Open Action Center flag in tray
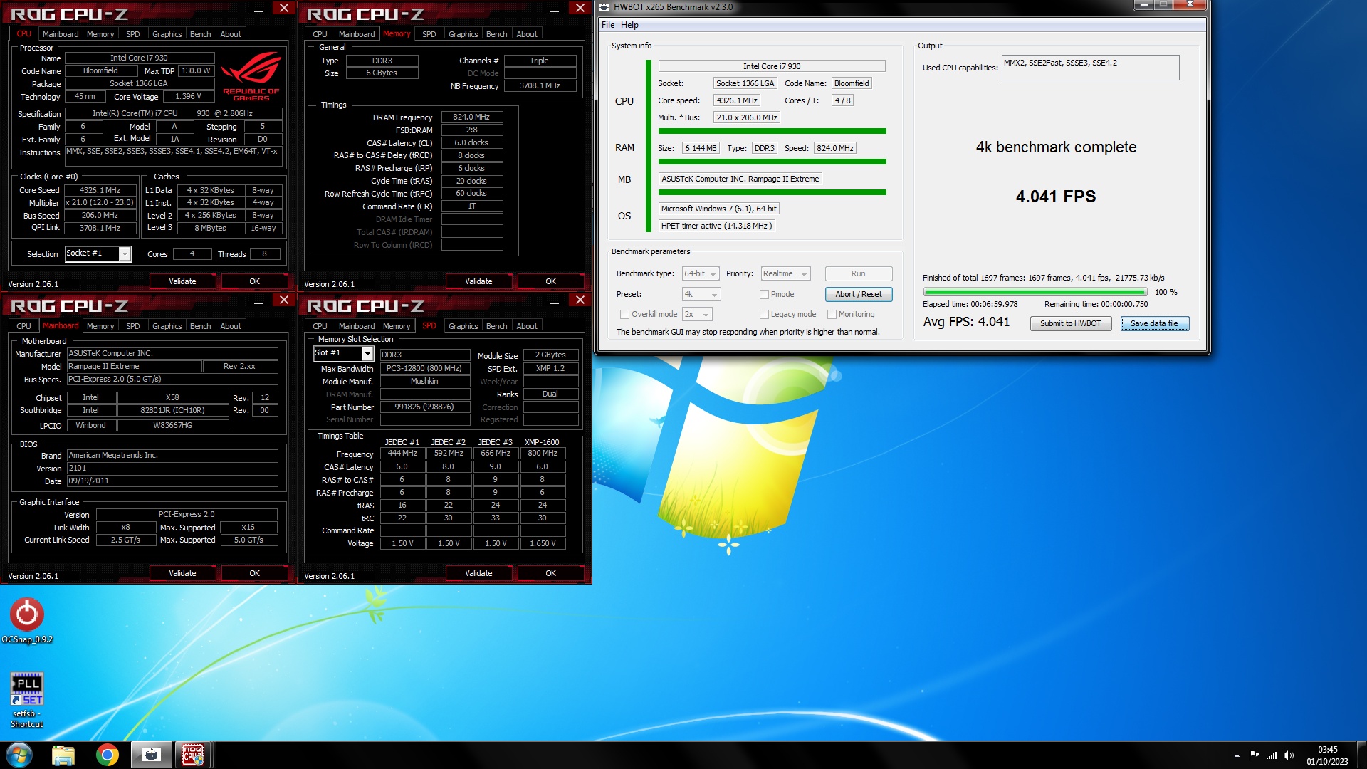Screen dimensions: 1367x769 pyautogui.click(x=1254, y=755)
